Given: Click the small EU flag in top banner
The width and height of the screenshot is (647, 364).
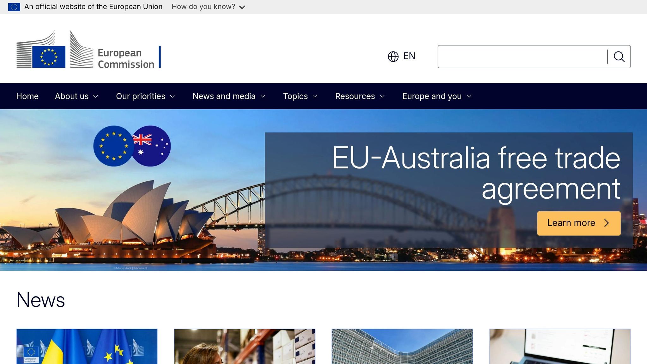Looking at the screenshot, I should click(14, 7).
